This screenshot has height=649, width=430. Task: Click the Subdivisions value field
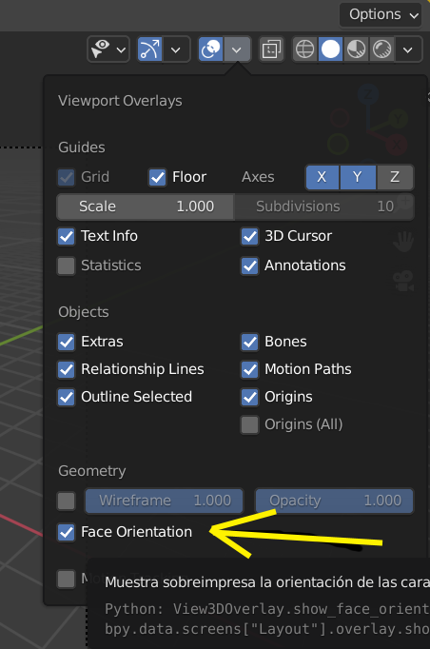click(x=324, y=206)
